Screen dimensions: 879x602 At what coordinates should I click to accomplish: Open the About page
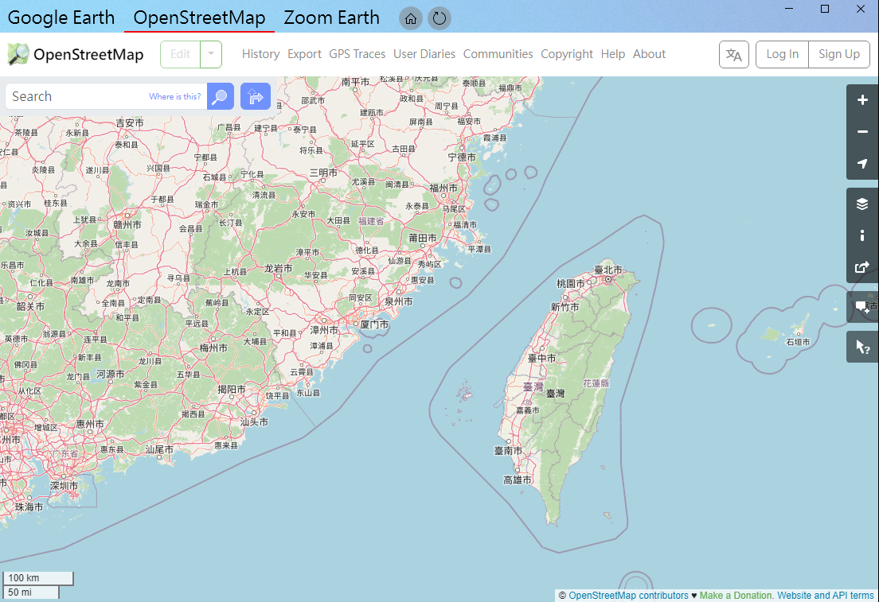(649, 54)
